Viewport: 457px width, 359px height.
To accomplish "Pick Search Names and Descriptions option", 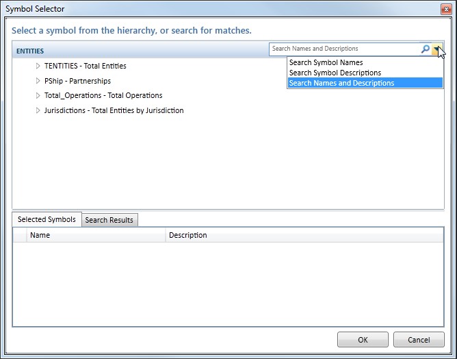I will click(x=341, y=83).
